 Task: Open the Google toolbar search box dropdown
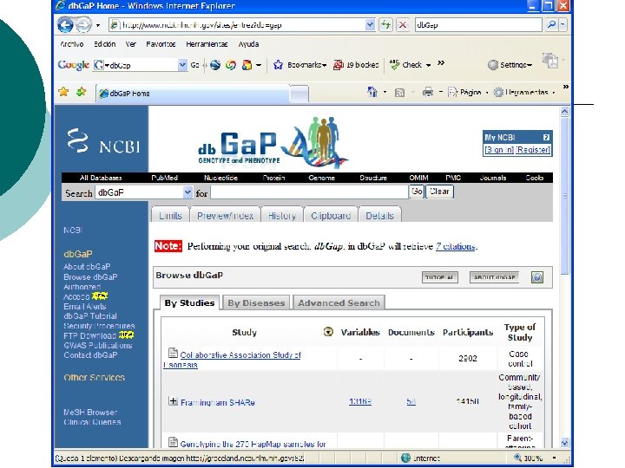click(182, 64)
